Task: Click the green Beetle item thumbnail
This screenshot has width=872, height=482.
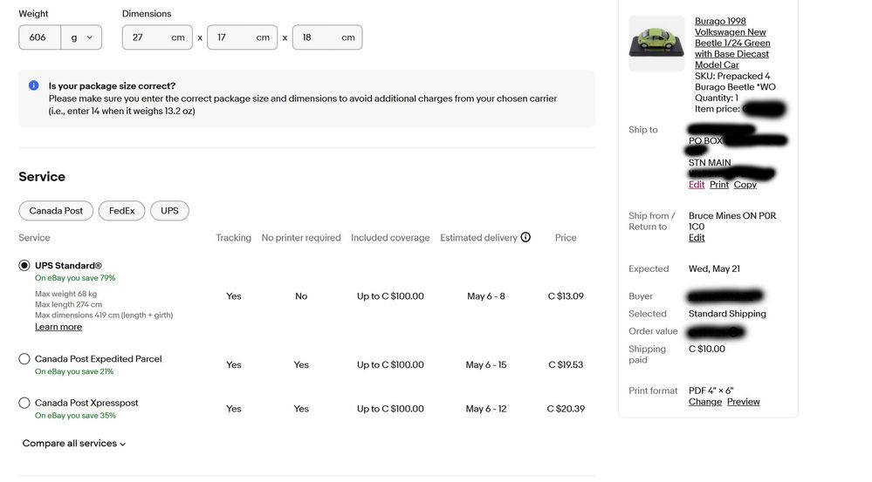Action: (656, 44)
